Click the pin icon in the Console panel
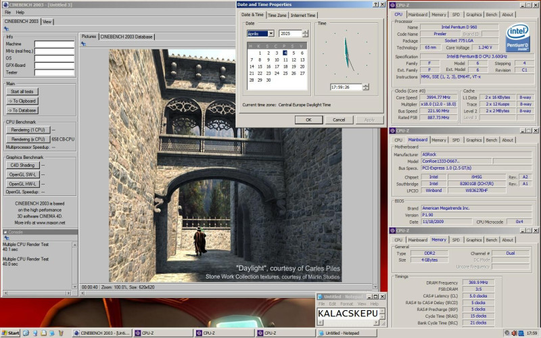 (6, 238)
